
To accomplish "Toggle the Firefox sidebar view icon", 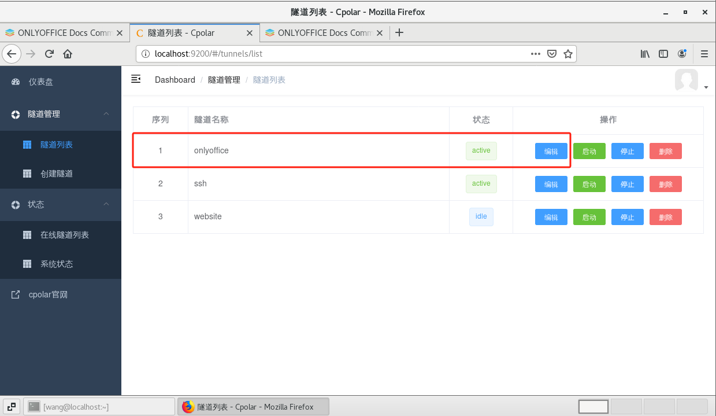I will point(663,54).
